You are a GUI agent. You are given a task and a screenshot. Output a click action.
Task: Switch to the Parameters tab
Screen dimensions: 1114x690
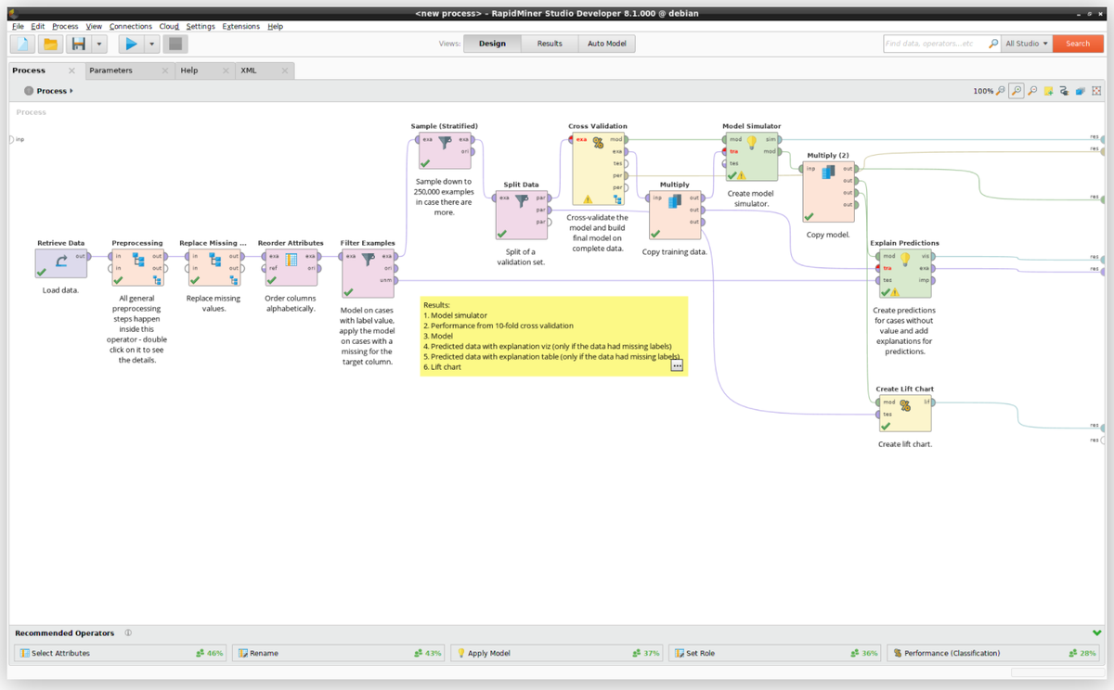coord(110,70)
